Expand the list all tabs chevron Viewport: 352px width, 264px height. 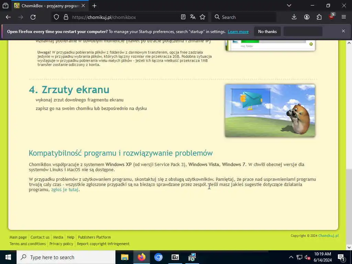click(289, 5)
